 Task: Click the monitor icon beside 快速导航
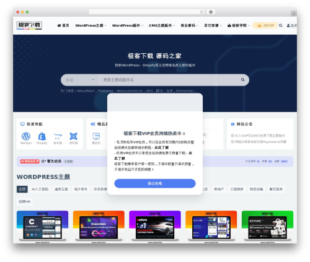click(x=22, y=124)
